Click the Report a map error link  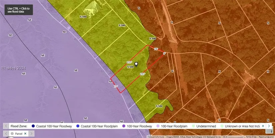coord(266,137)
